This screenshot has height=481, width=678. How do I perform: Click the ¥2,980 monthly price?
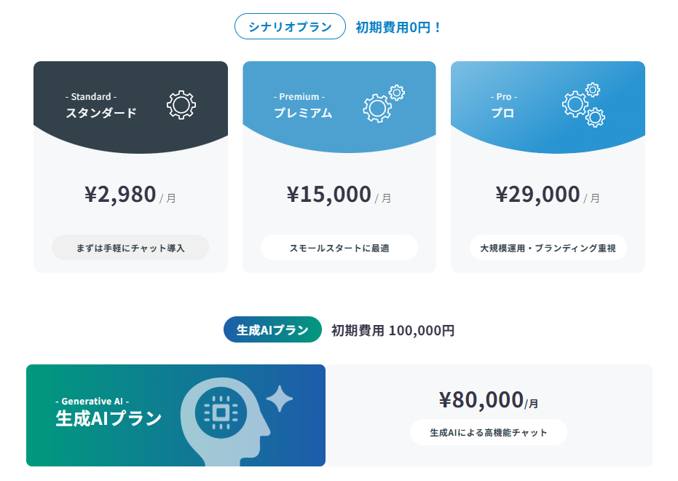pos(121,195)
